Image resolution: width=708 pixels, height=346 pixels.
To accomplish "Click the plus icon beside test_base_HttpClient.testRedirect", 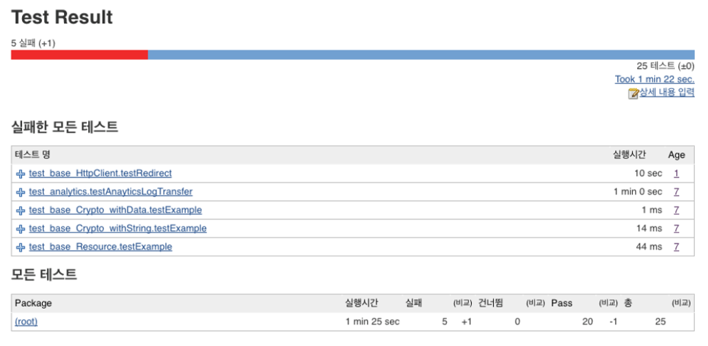I will coord(21,174).
